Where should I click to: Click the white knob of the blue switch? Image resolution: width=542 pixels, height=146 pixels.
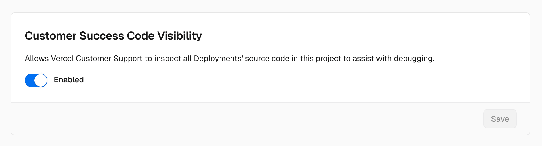[x=41, y=80]
